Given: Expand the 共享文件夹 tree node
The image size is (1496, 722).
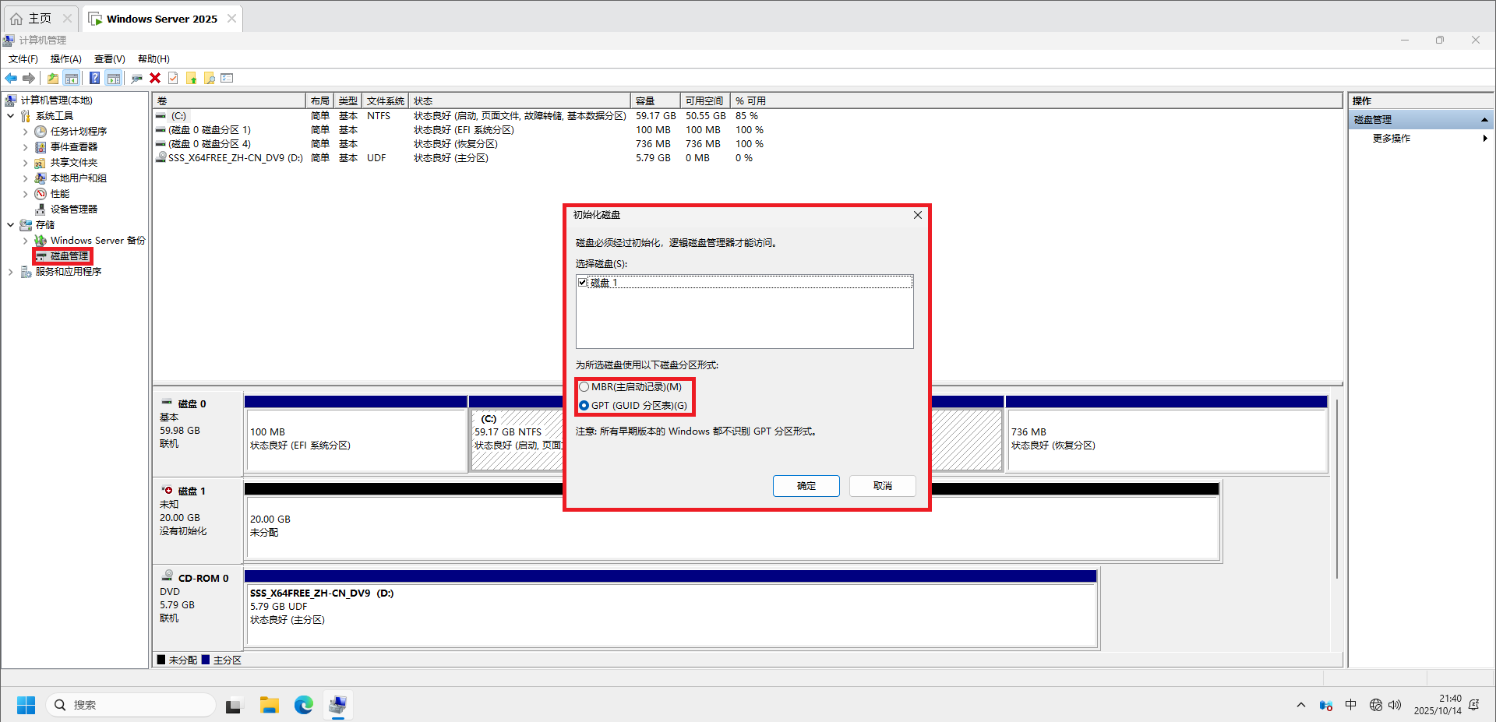Looking at the screenshot, I should [x=25, y=163].
